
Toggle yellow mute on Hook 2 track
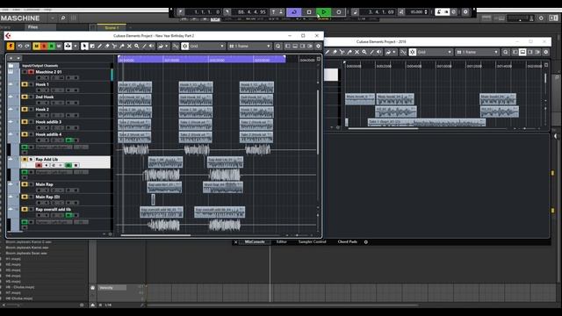click(25, 110)
